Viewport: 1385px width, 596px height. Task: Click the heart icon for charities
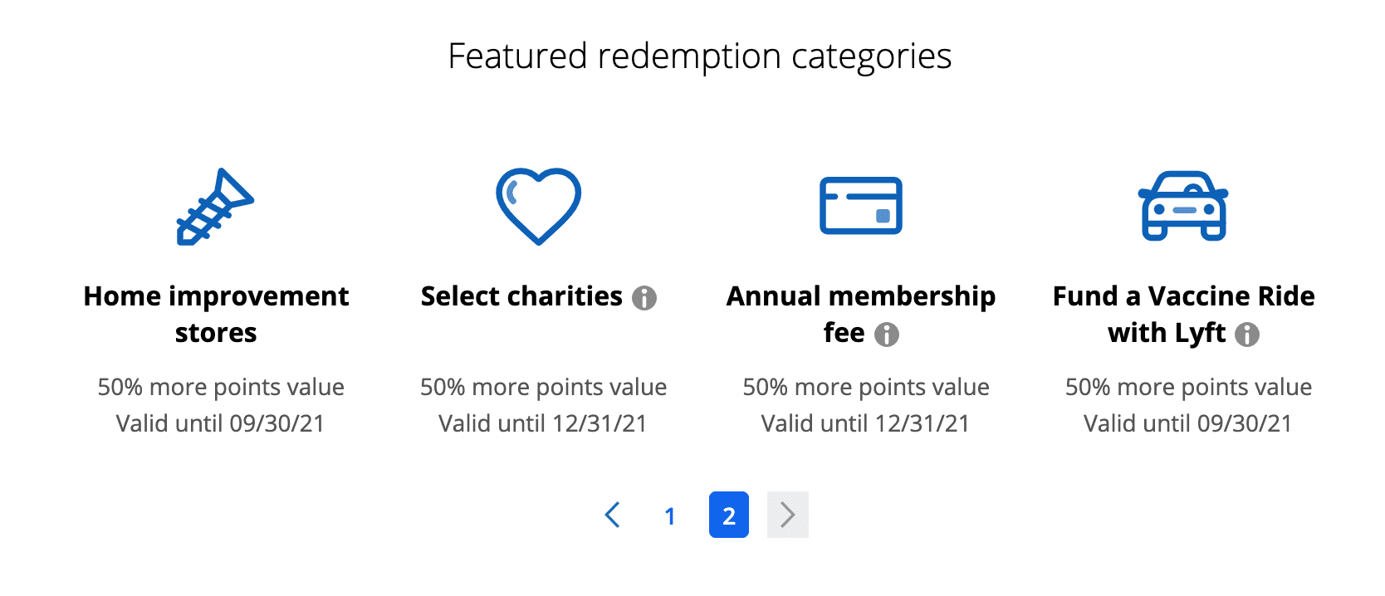point(538,207)
